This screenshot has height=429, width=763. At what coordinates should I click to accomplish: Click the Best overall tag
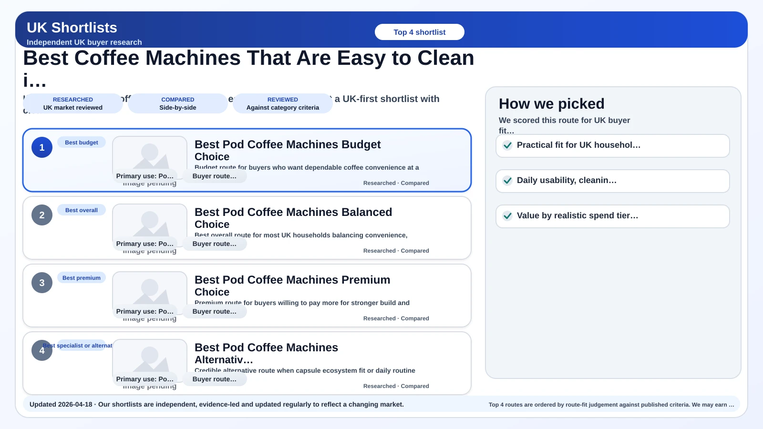coord(82,210)
